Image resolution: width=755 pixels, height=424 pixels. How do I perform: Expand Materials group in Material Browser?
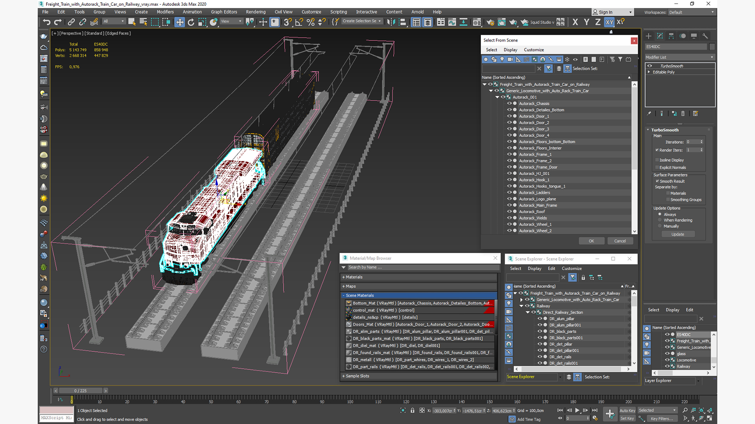tap(419, 277)
